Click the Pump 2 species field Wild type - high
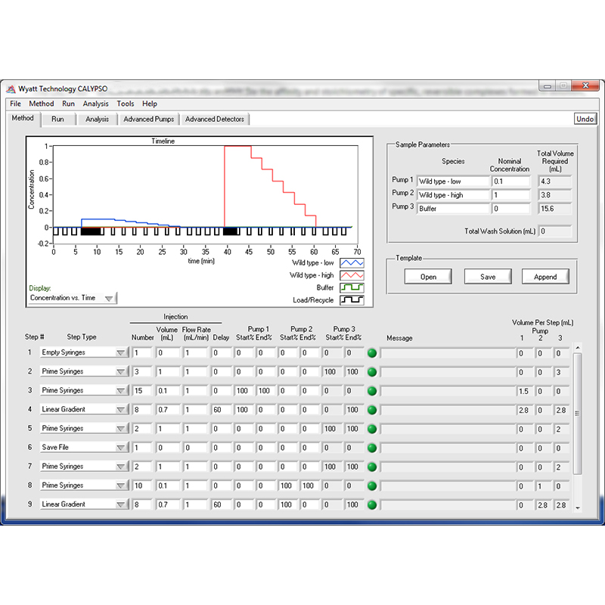Viewport: 605px width, 605px height. pyautogui.click(x=453, y=195)
